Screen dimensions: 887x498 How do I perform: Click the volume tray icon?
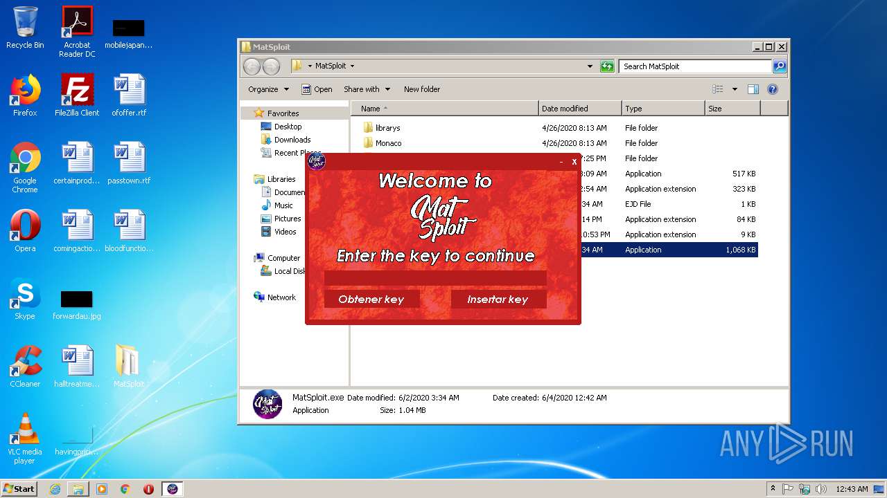[821, 489]
